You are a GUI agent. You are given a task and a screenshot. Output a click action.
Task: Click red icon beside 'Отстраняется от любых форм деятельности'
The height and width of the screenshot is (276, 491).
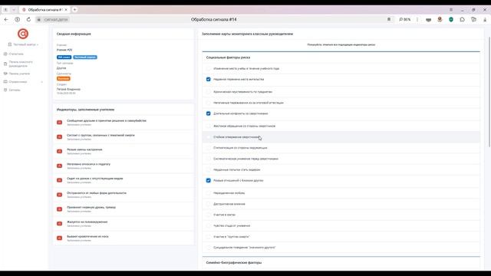click(60, 195)
